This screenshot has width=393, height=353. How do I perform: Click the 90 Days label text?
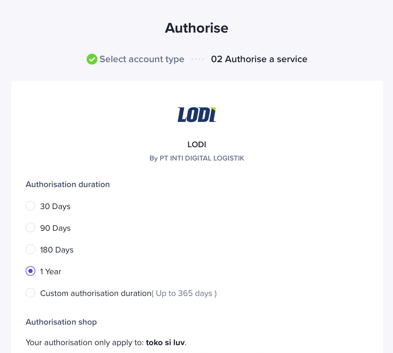(55, 228)
